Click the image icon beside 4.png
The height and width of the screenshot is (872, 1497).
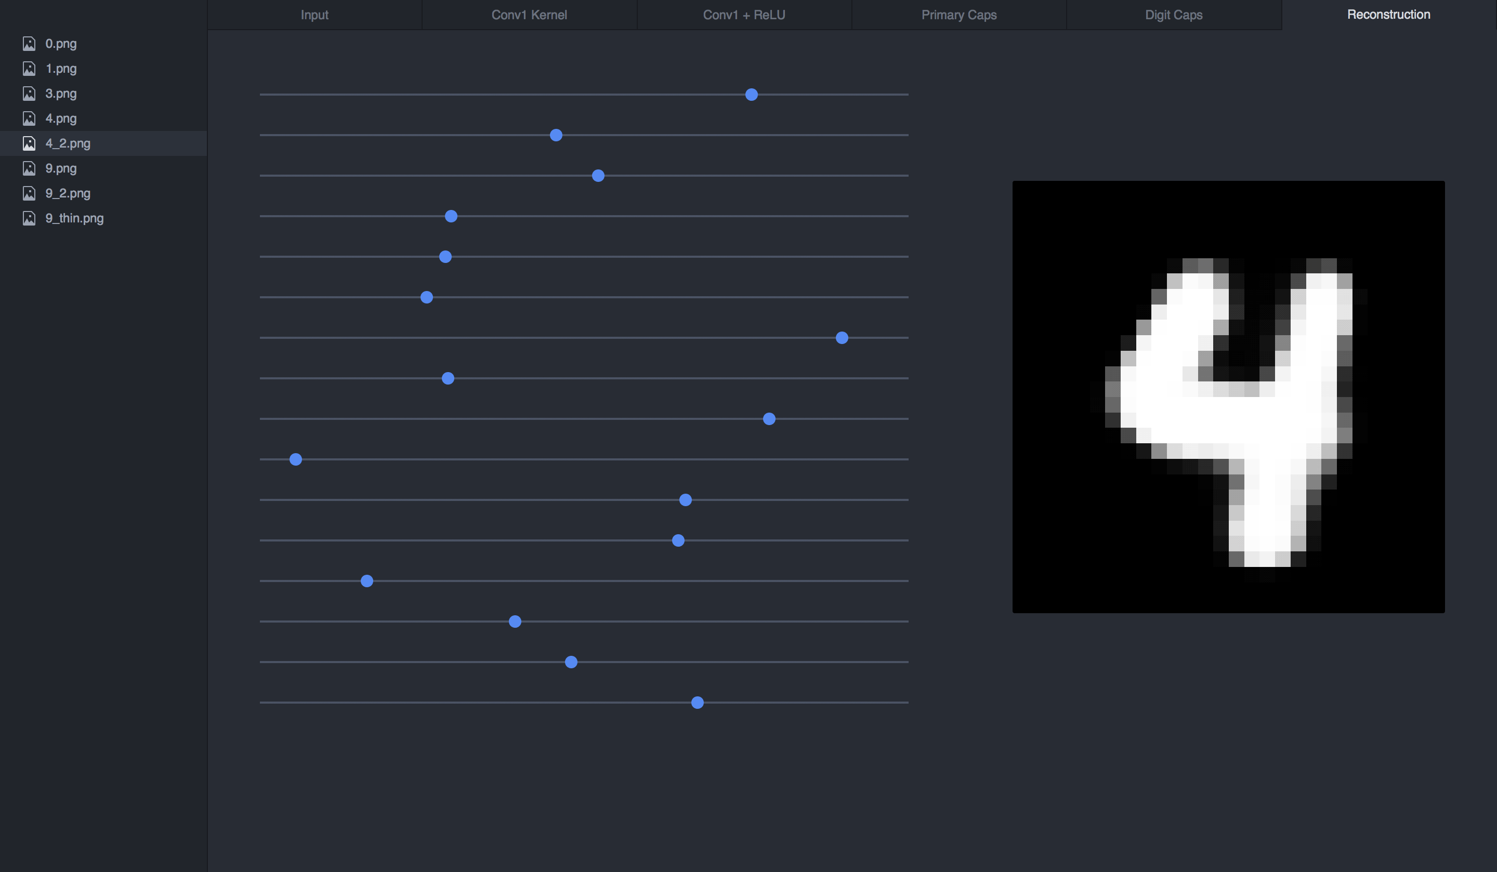pos(29,118)
